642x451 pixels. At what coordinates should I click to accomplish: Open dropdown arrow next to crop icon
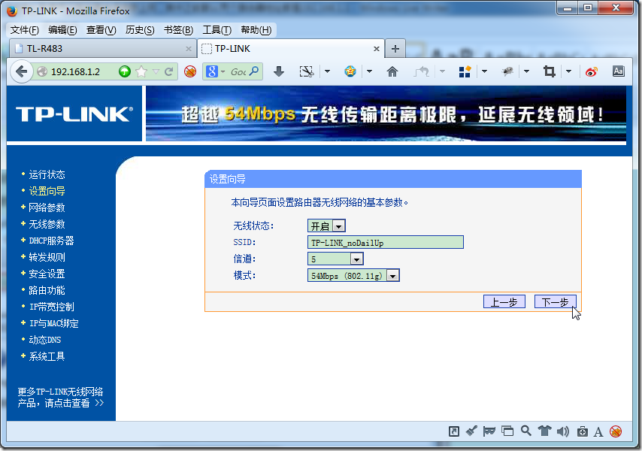[x=569, y=71]
